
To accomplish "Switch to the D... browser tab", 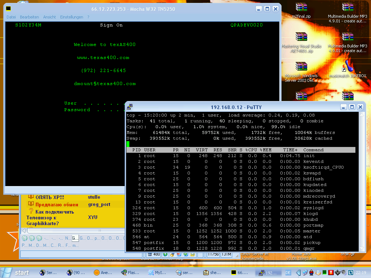I will tap(39, 245).
